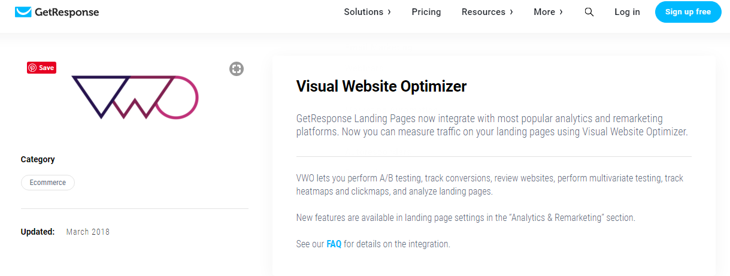
Task: Expand the Solutions chevron arrow
Action: coord(389,12)
